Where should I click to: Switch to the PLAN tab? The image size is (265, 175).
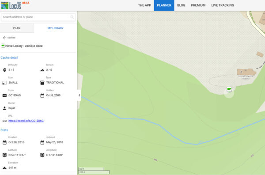(x=17, y=28)
